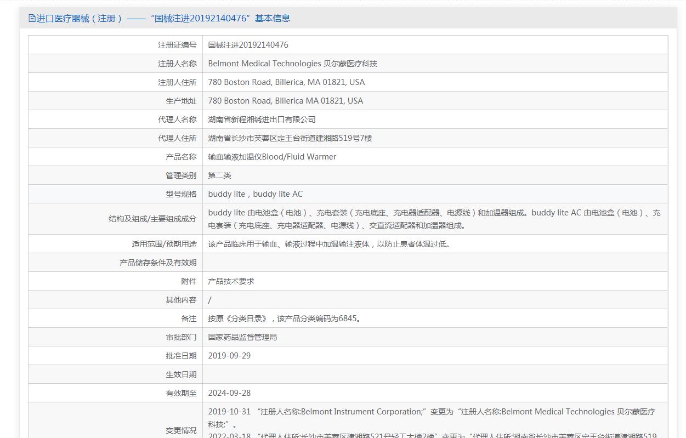Click the agent address in 长沙市芙蓉区

(x=290, y=138)
